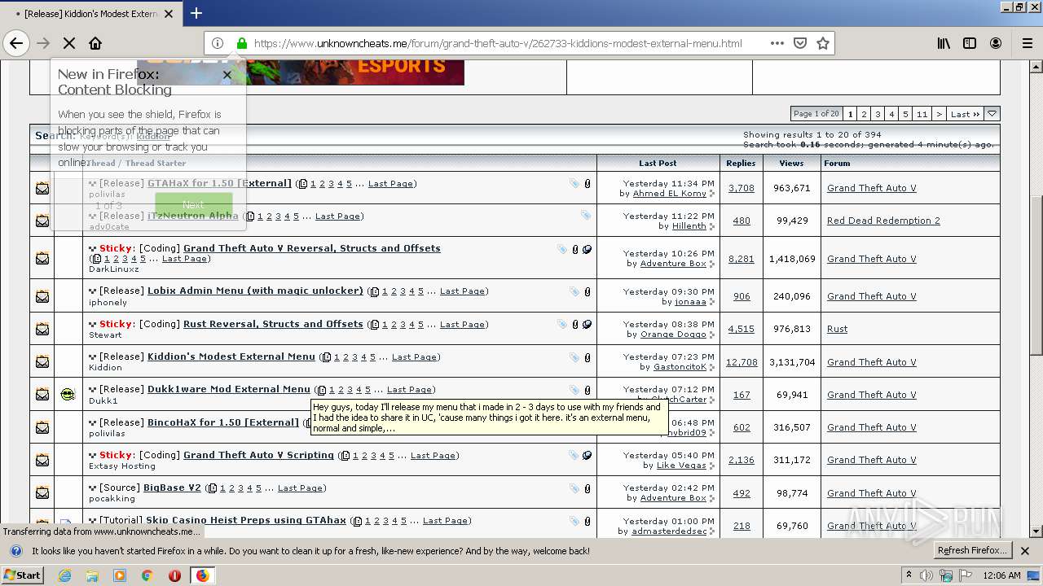Open the Windows Start menu

[x=23, y=575]
